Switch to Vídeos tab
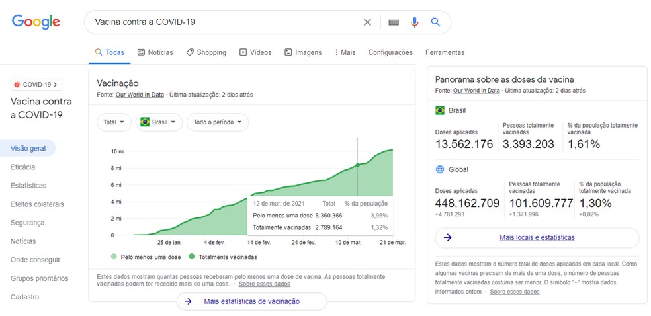Image resolution: width=651 pixels, height=316 pixels. coord(255,52)
